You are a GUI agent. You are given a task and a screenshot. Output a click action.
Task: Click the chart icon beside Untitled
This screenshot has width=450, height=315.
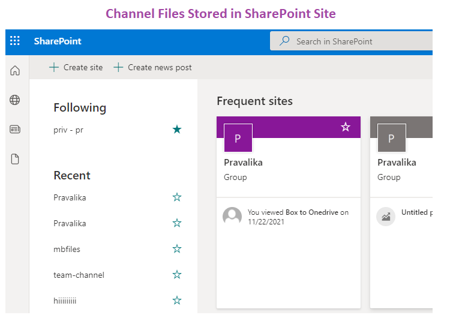[x=386, y=217]
